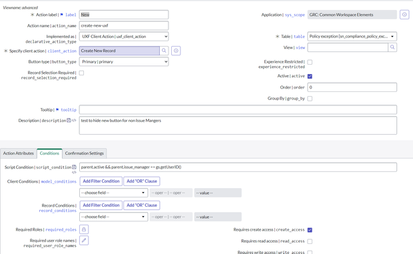Click the sys_scope field name link
This screenshot has width=413, height=254.
pos(294,15)
